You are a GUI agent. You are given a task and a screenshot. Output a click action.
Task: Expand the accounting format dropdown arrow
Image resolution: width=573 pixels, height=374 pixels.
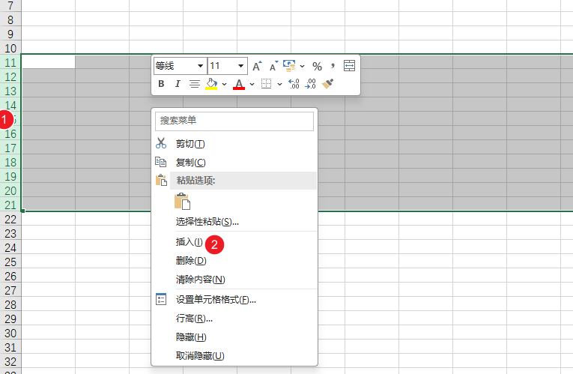click(302, 66)
